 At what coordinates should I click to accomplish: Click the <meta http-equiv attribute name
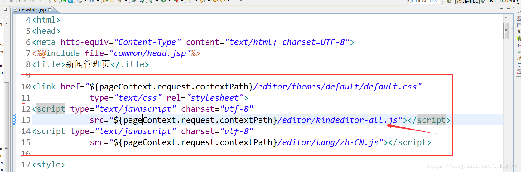pos(85,42)
